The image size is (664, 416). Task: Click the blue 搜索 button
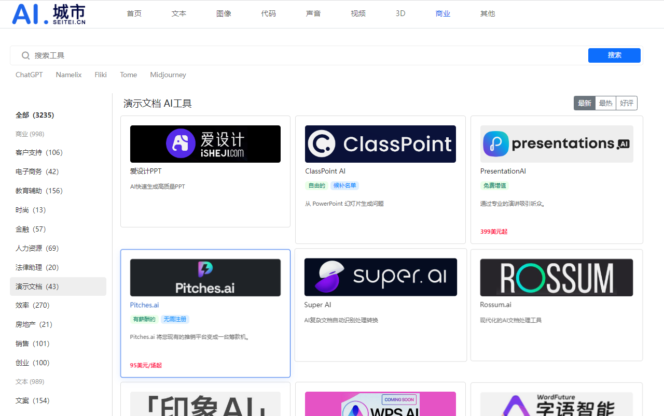pos(614,55)
